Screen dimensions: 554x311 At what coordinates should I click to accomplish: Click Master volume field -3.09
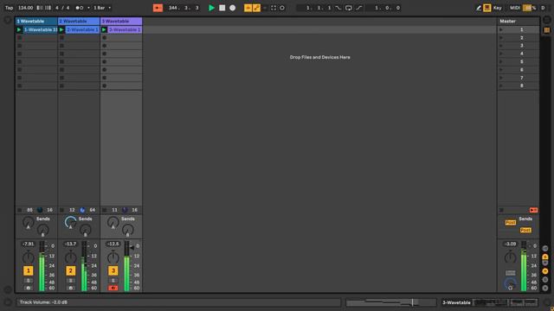510,244
